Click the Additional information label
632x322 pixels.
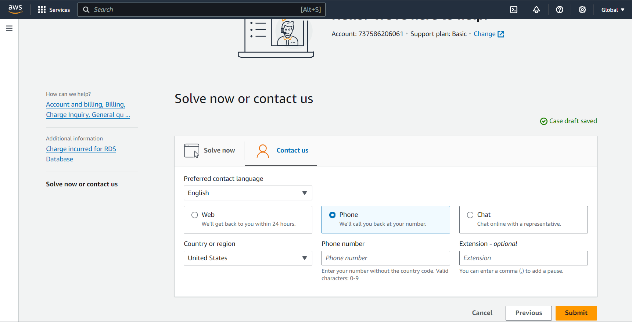pos(74,139)
